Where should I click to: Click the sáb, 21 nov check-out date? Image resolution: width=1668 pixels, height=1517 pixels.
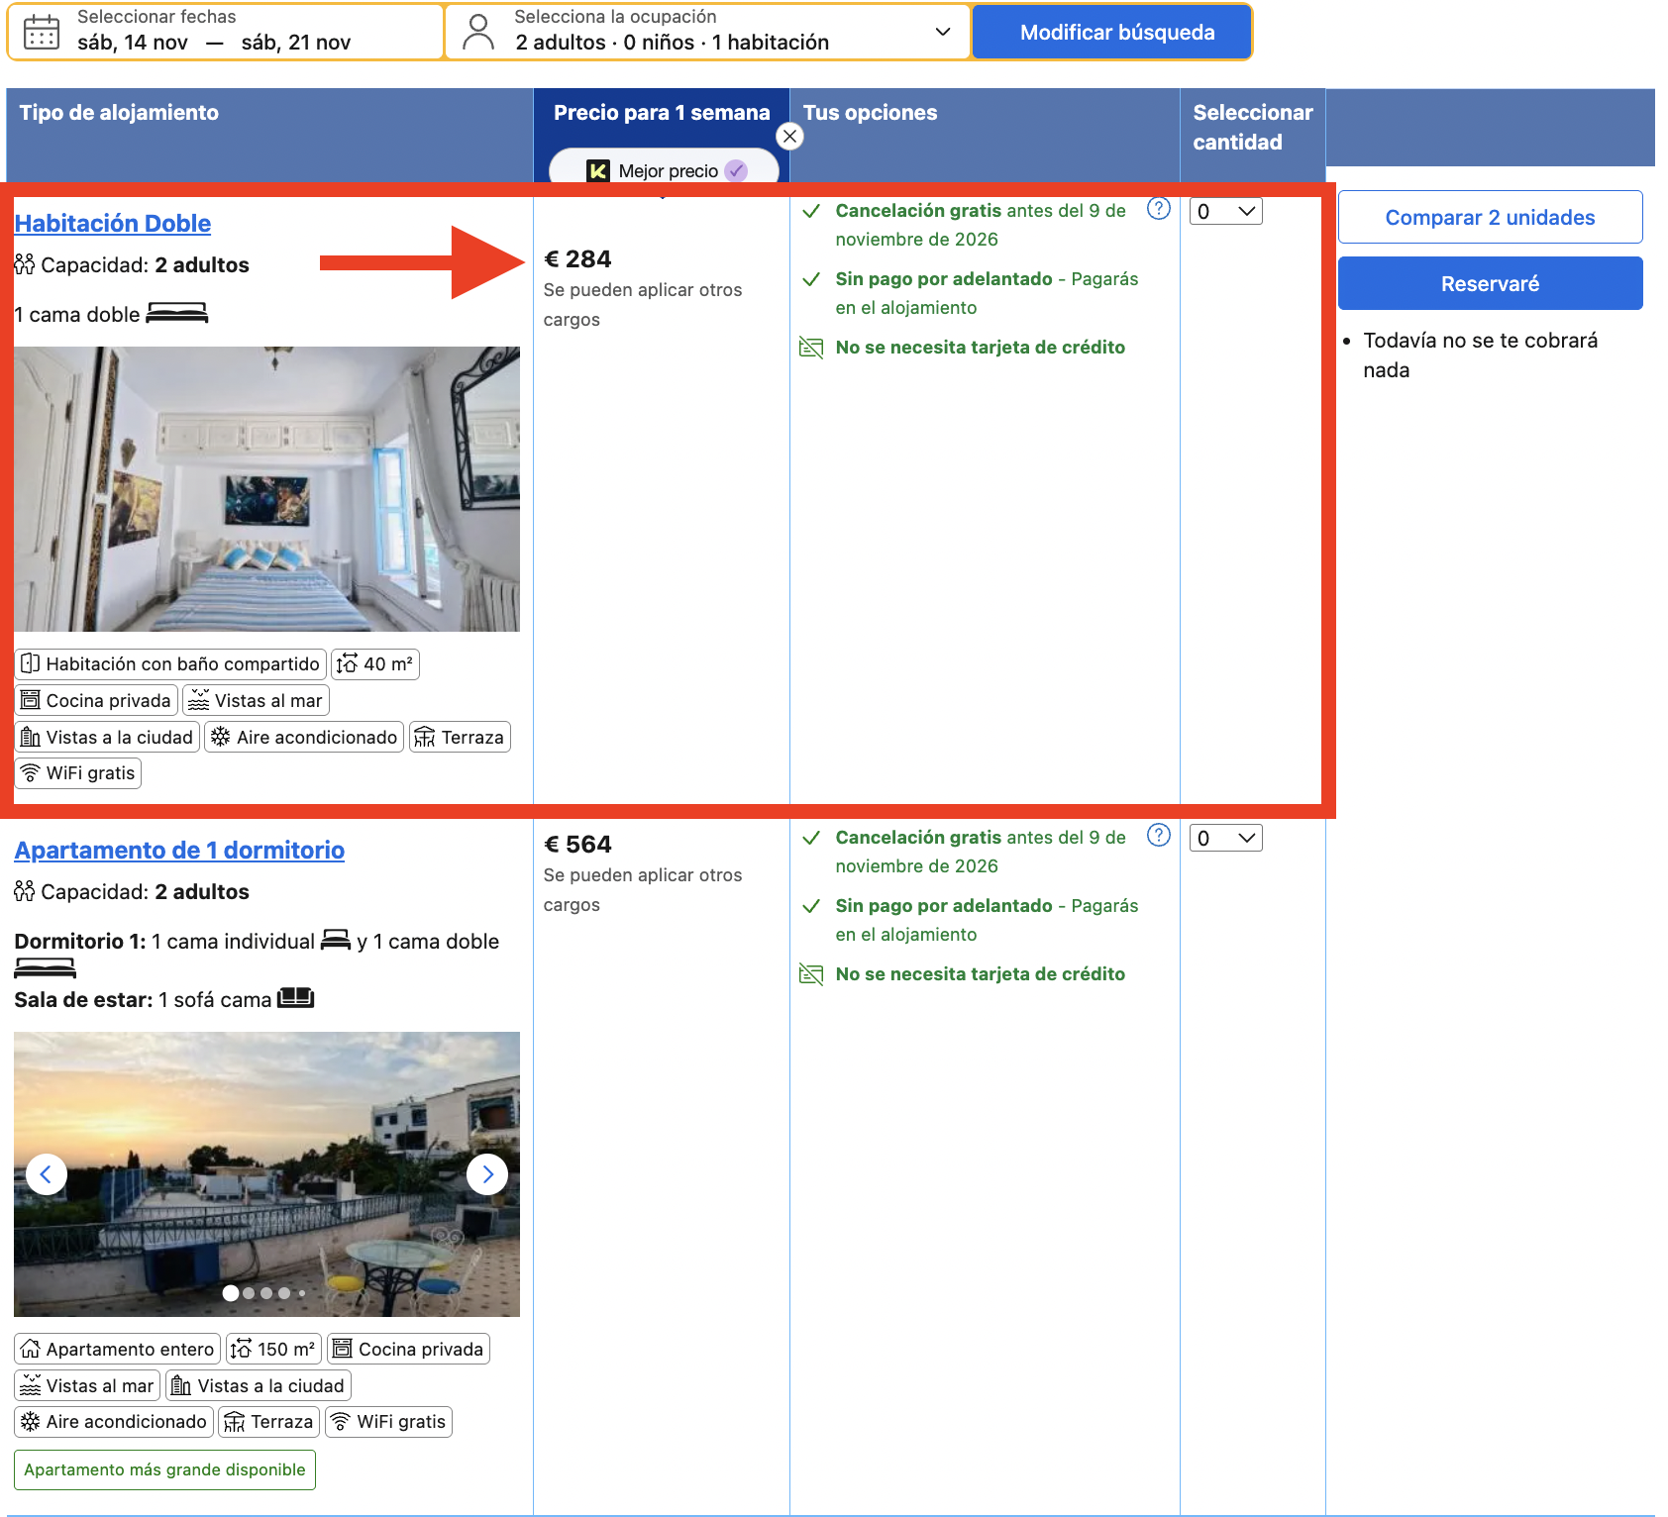(x=296, y=42)
